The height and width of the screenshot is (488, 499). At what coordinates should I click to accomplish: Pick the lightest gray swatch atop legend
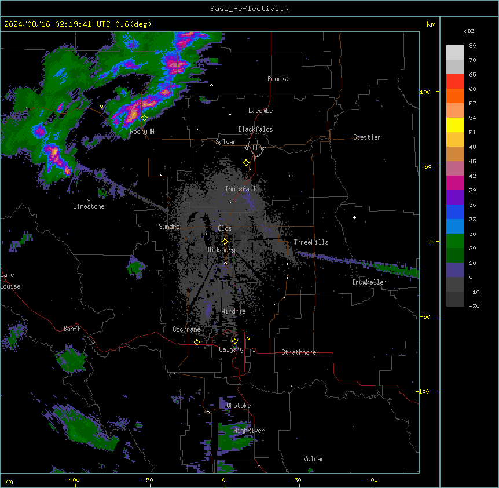coord(455,53)
